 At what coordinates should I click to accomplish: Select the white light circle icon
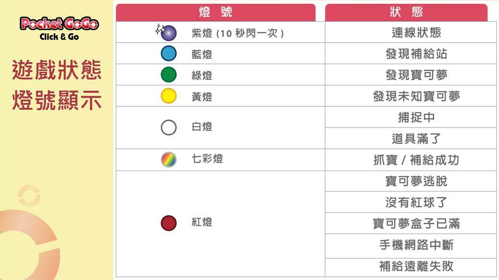click(168, 127)
